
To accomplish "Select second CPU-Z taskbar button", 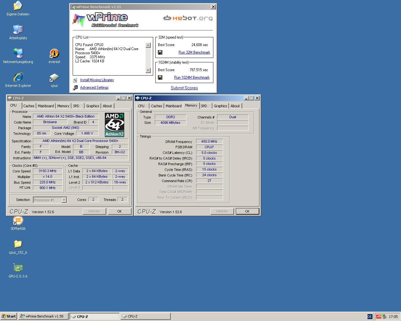I will point(146,316).
